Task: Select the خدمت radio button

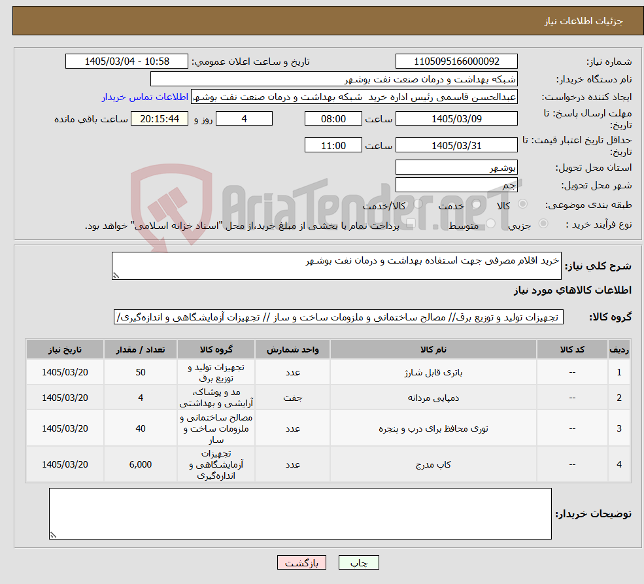Action: point(477,203)
